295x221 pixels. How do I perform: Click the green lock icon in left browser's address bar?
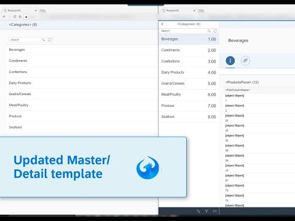[x=26, y=17]
